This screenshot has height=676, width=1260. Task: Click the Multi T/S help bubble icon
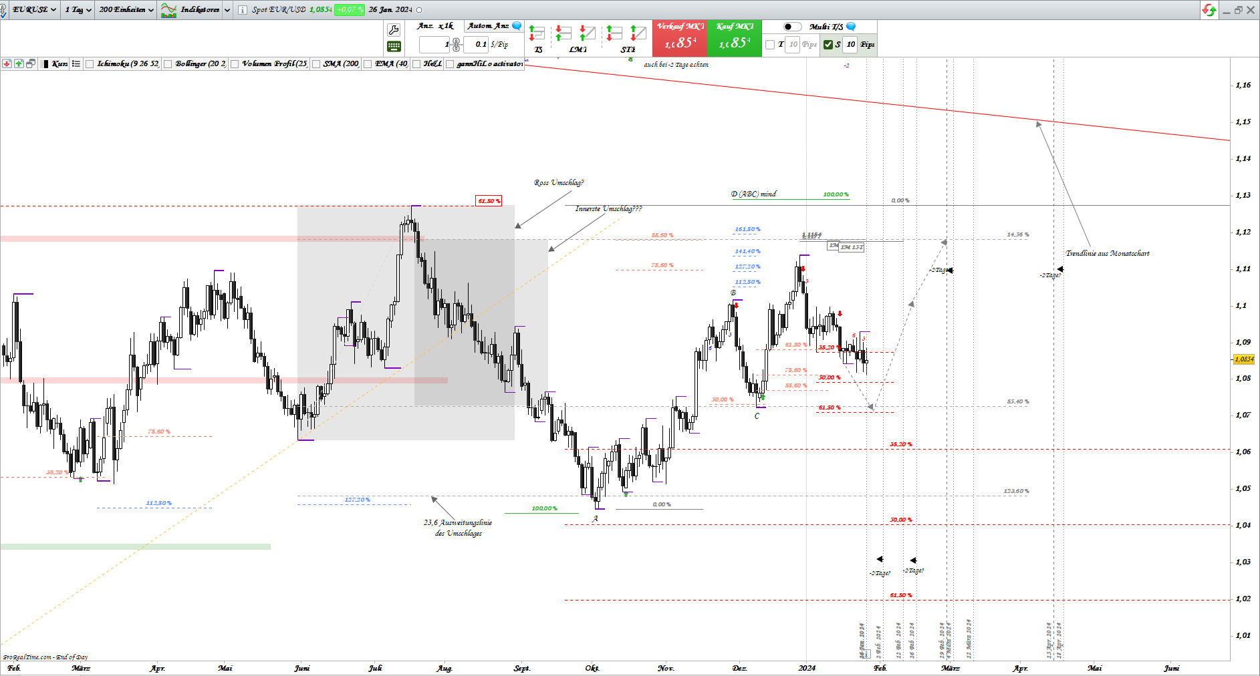click(851, 27)
